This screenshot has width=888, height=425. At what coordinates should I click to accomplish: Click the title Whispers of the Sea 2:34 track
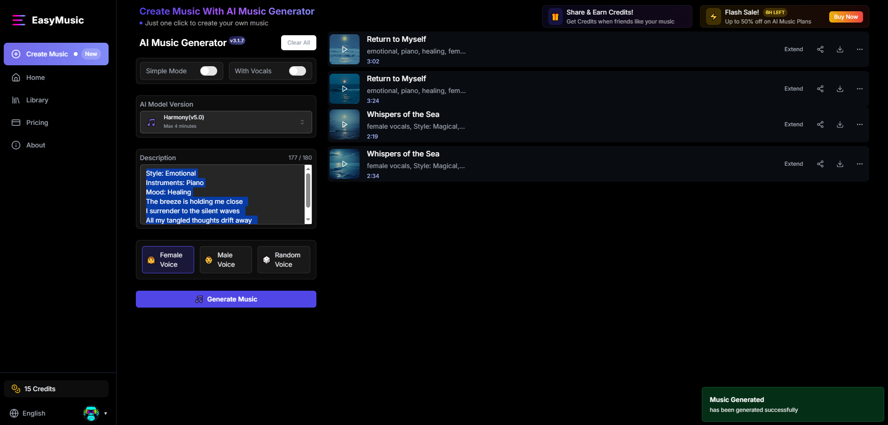(403, 154)
